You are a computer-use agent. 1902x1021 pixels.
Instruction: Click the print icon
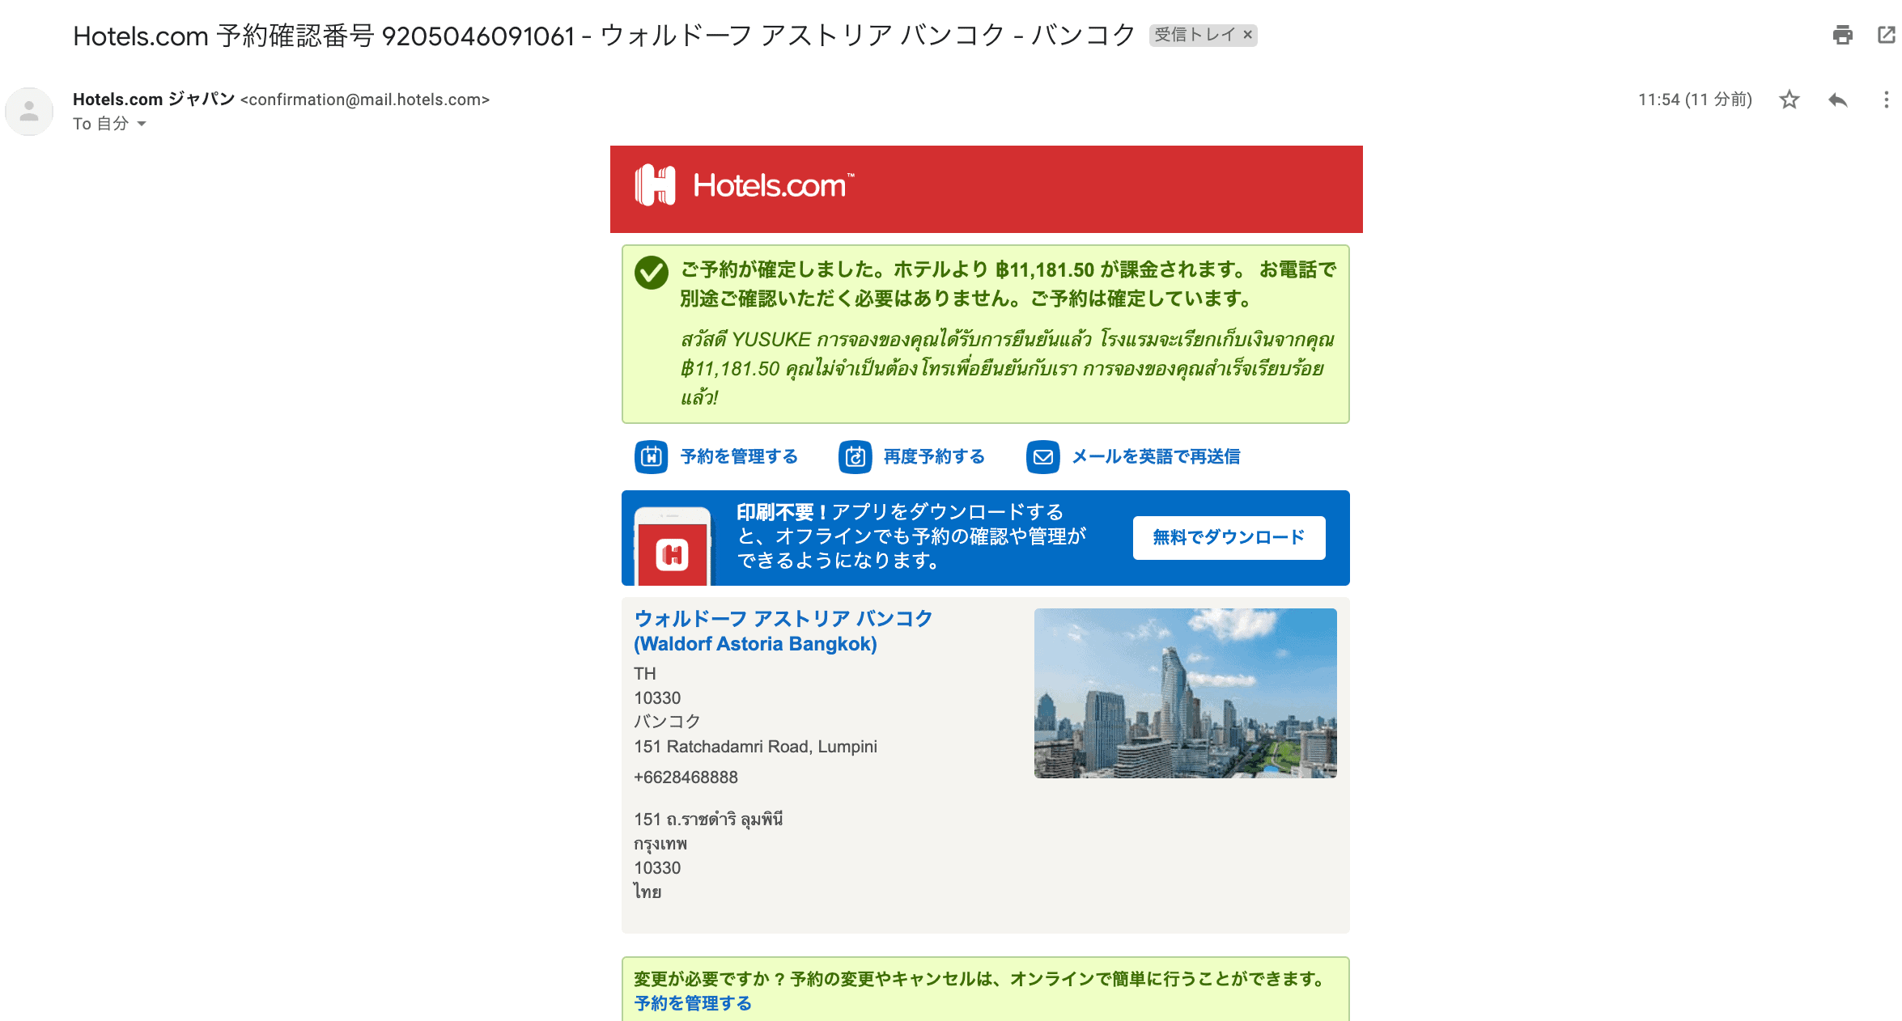1843,36
